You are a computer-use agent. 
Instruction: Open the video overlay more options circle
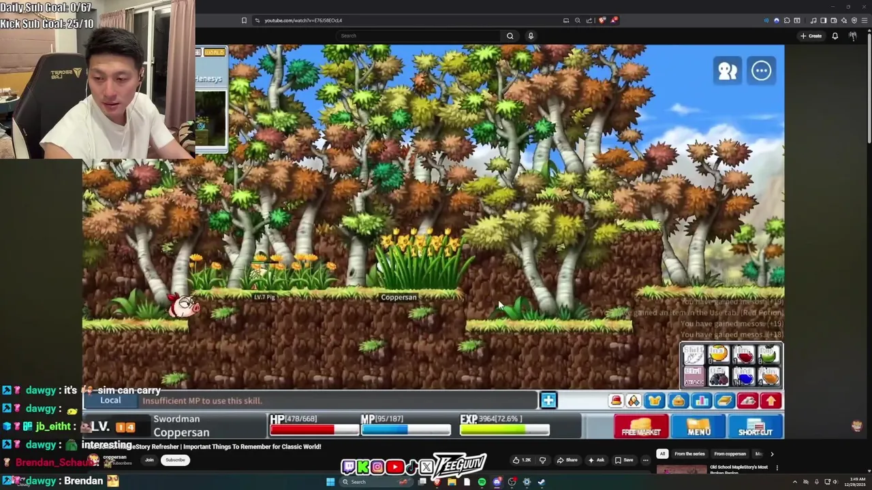[x=761, y=70]
